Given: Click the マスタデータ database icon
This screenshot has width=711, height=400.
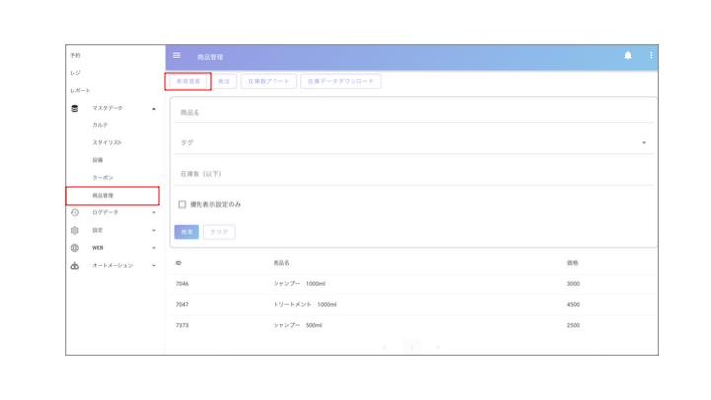Looking at the screenshot, I should click(75, 109).
